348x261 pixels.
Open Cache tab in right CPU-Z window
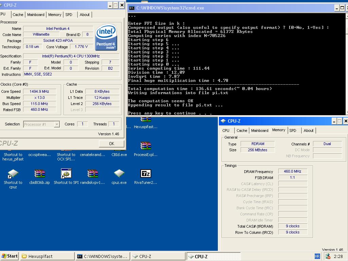pyautogui.click(x=242, y=130)
